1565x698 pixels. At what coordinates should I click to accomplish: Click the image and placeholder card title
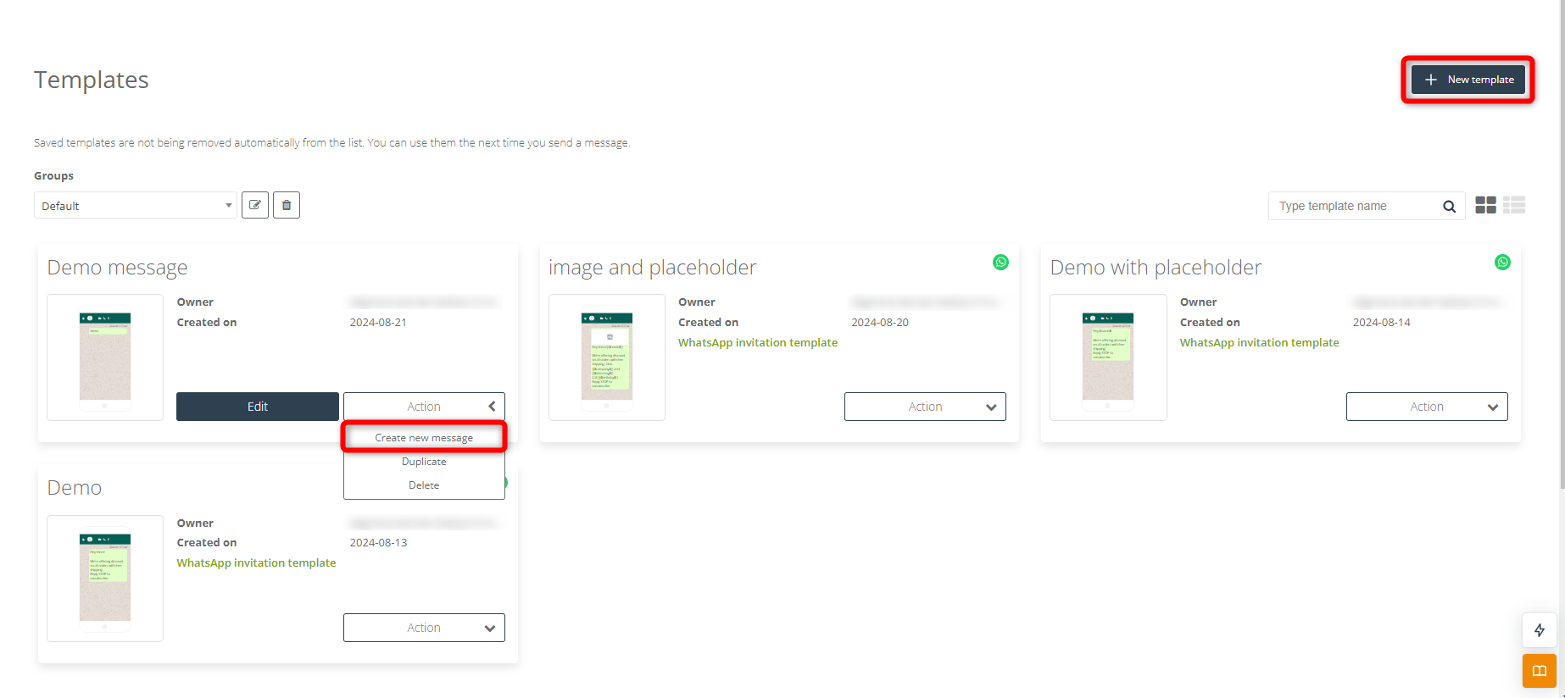tap(652, 268)
